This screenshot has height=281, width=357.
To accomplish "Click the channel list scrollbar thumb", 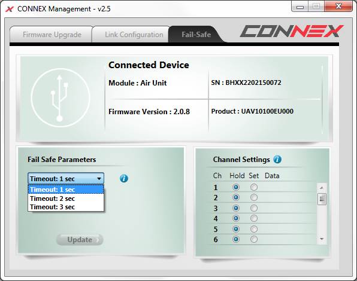I will pyautogui.click(x=322, y=199).
